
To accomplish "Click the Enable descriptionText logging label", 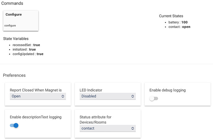I will click(35, 117).
